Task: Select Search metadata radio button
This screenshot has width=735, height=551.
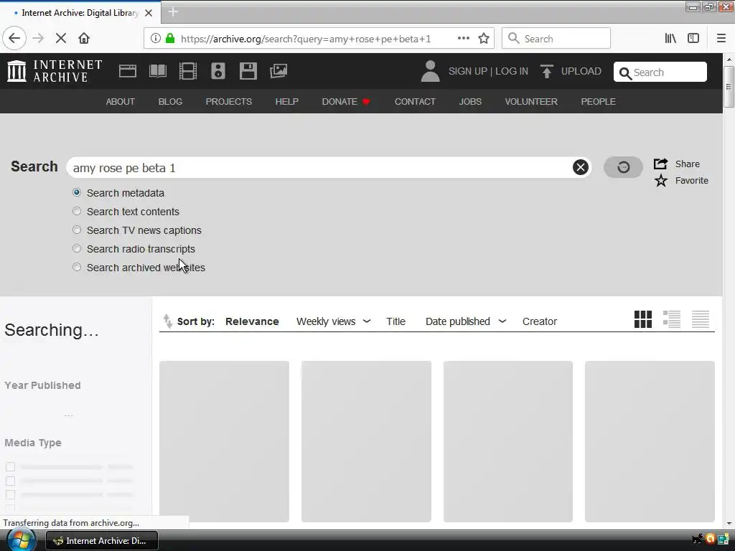Action: [77, 192]
